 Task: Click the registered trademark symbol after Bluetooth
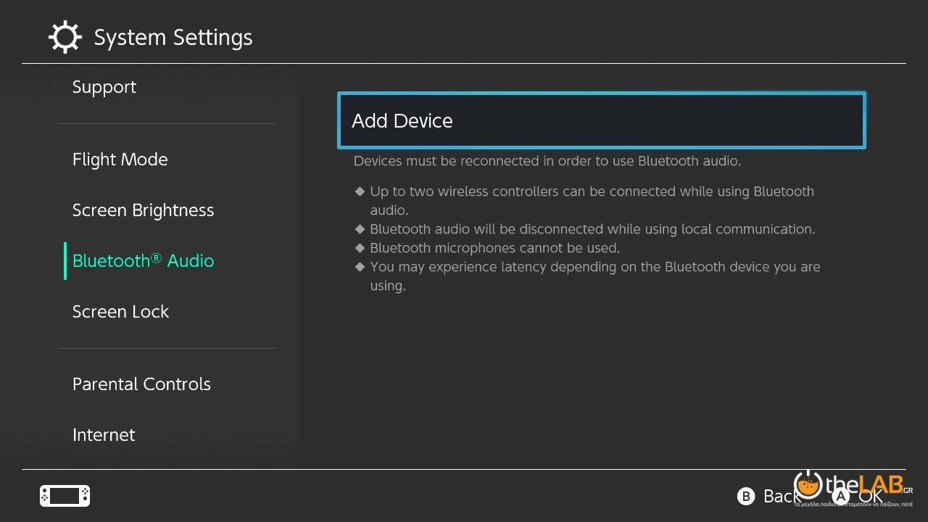click(x=157, y=257)
